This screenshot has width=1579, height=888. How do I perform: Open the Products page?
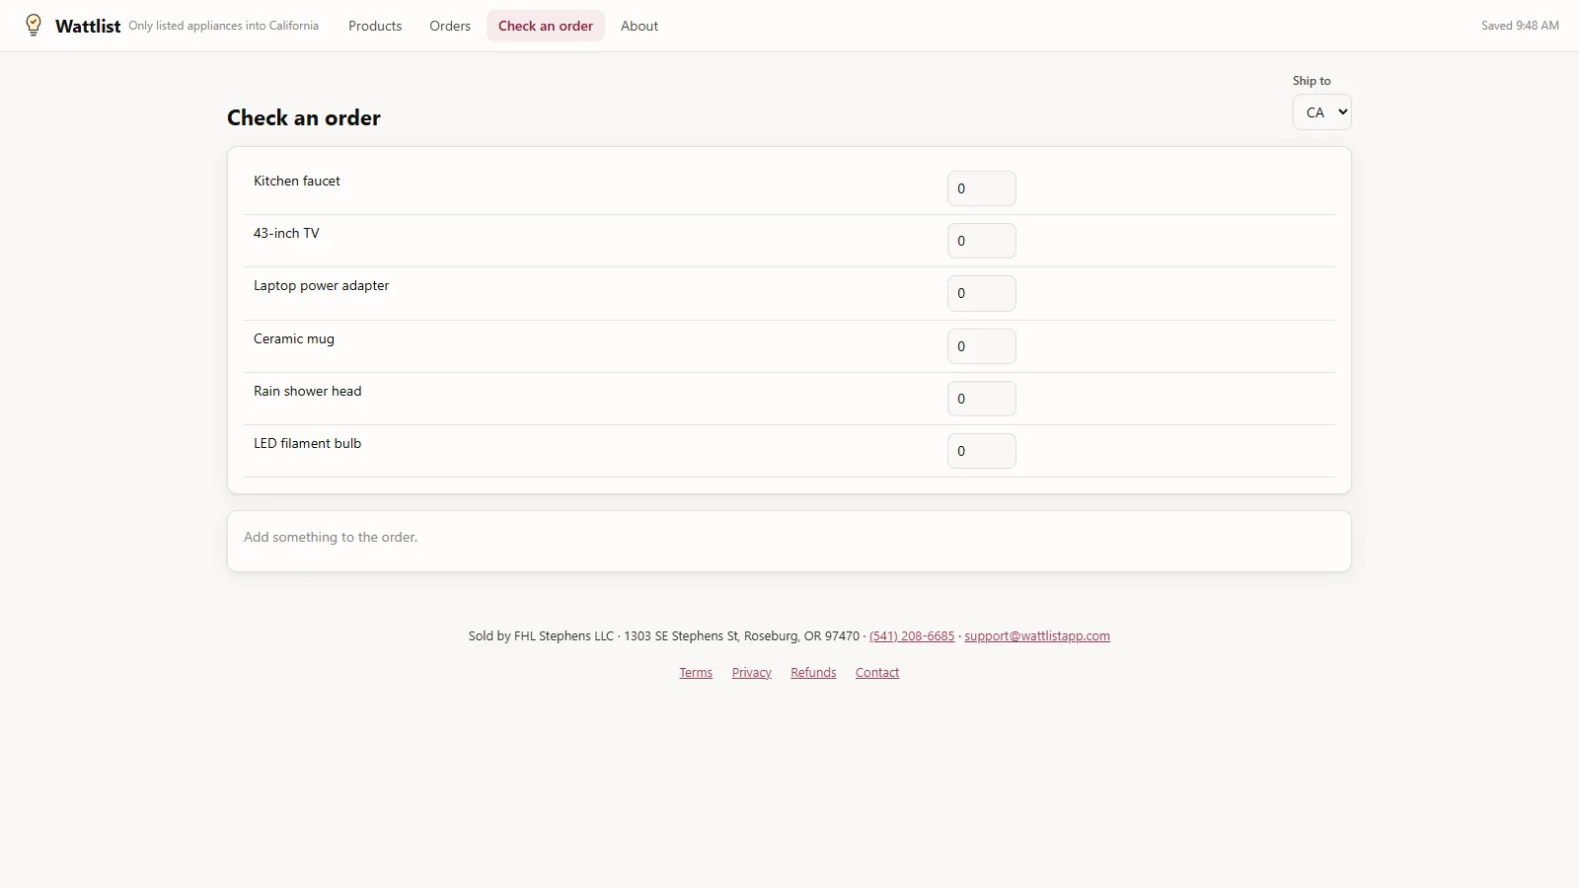[375, 26]
